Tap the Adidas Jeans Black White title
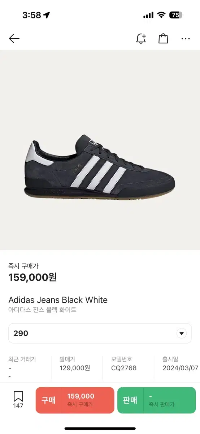Image resolution: width=200 pixels, height=434 pixels. (x=58, y=300)
